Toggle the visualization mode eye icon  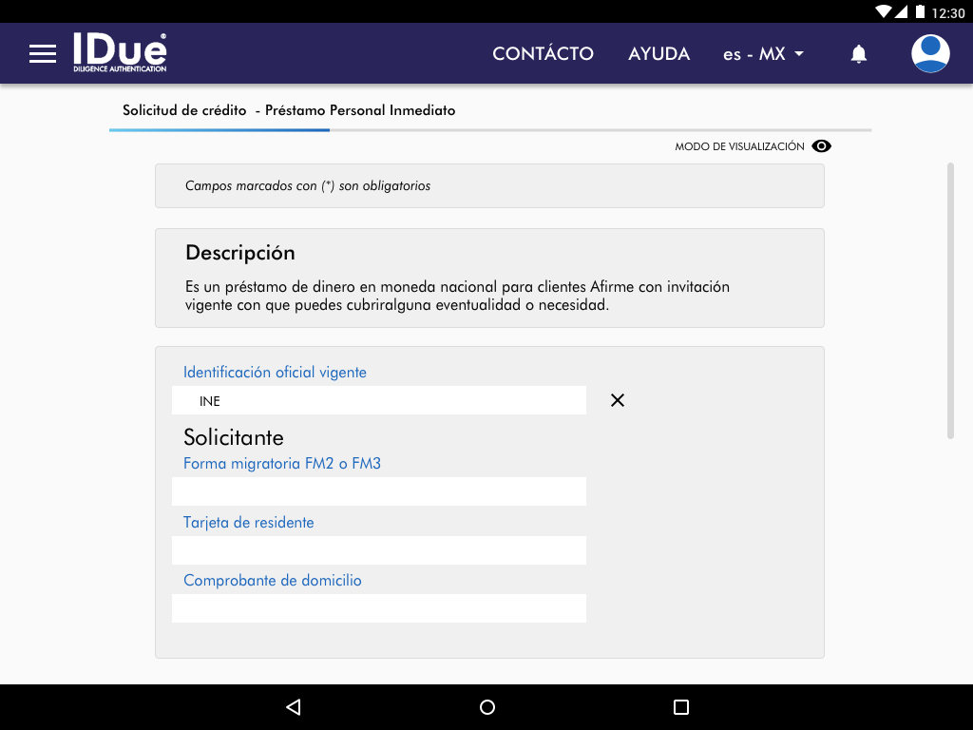pos(822,146)
